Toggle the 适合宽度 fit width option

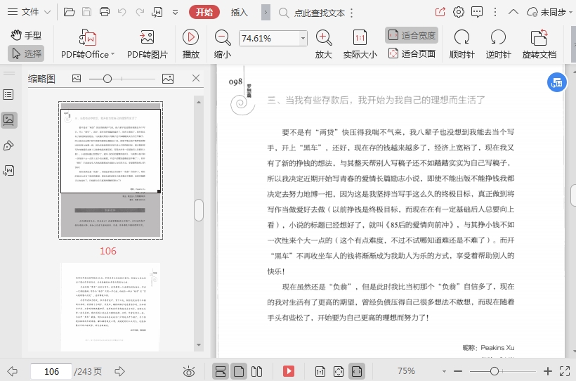tap(412, 35)
